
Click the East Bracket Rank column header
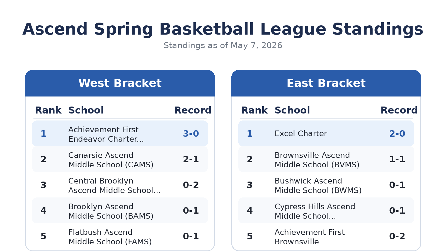coord(254,110)
